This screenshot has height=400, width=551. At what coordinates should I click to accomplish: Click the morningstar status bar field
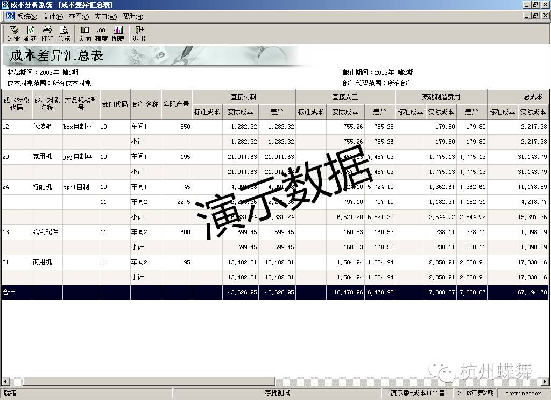tap(520, 394)
